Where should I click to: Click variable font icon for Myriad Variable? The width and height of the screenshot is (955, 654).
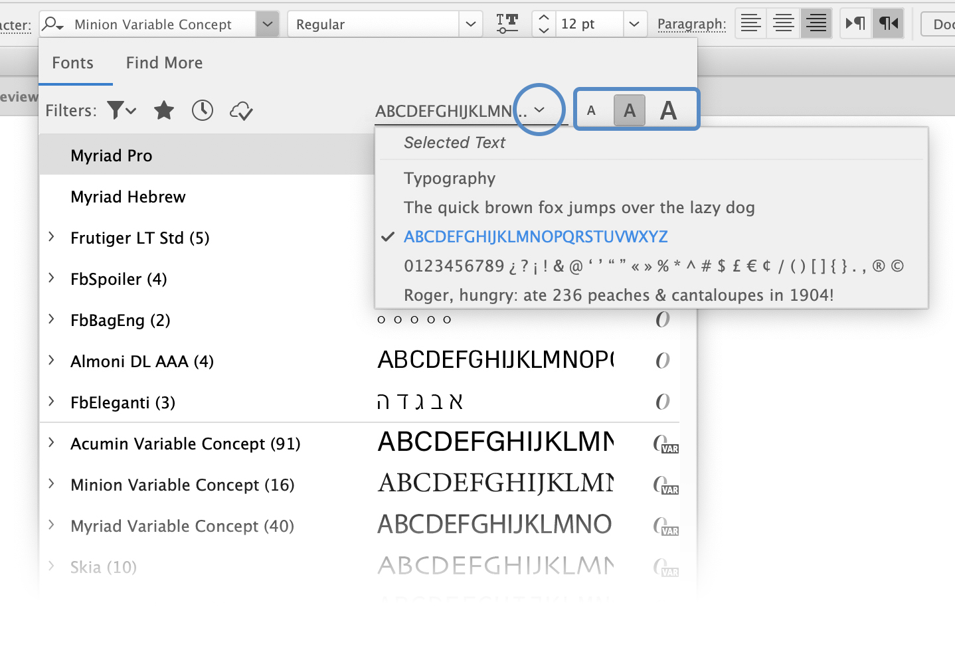coord(666,527)
